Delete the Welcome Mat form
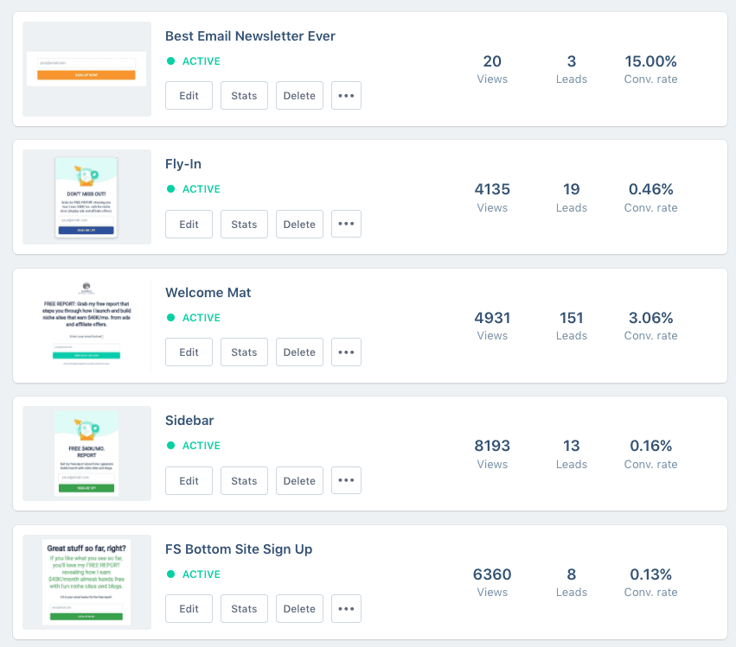Screen dimensions: 736x647 point(299,352)
